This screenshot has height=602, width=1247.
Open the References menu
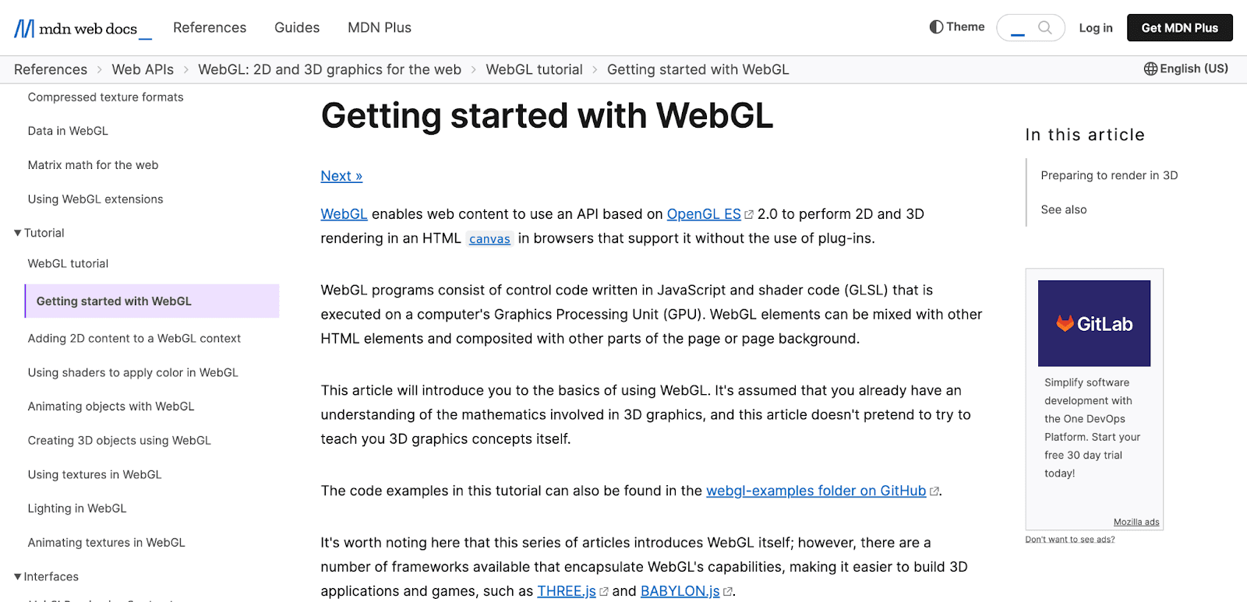pos(210,28)
